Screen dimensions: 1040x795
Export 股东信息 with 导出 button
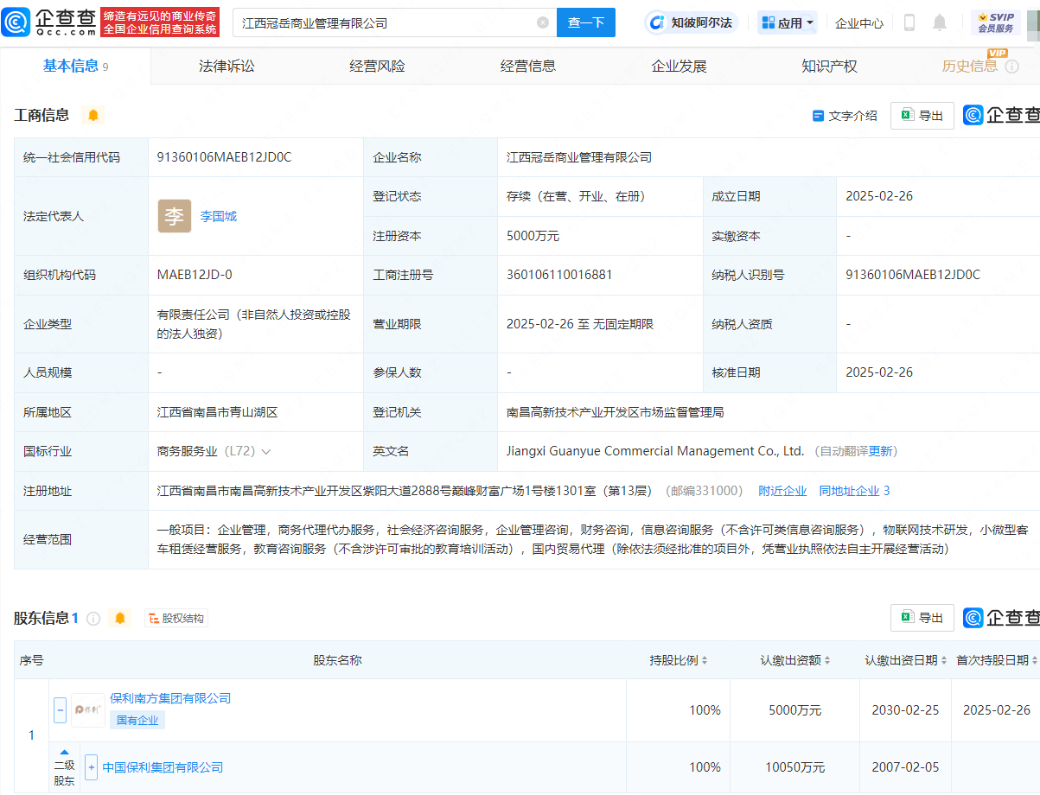pyautogui.click(x=922, y=618)
